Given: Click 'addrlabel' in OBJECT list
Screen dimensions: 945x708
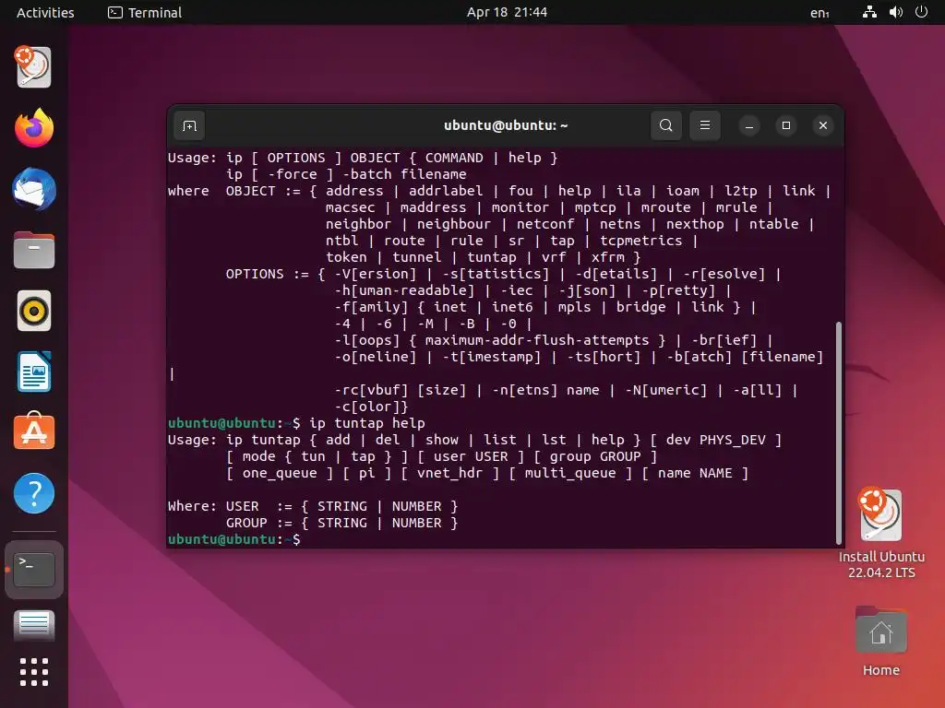Looking at the screenshot, I should [446, 191].
